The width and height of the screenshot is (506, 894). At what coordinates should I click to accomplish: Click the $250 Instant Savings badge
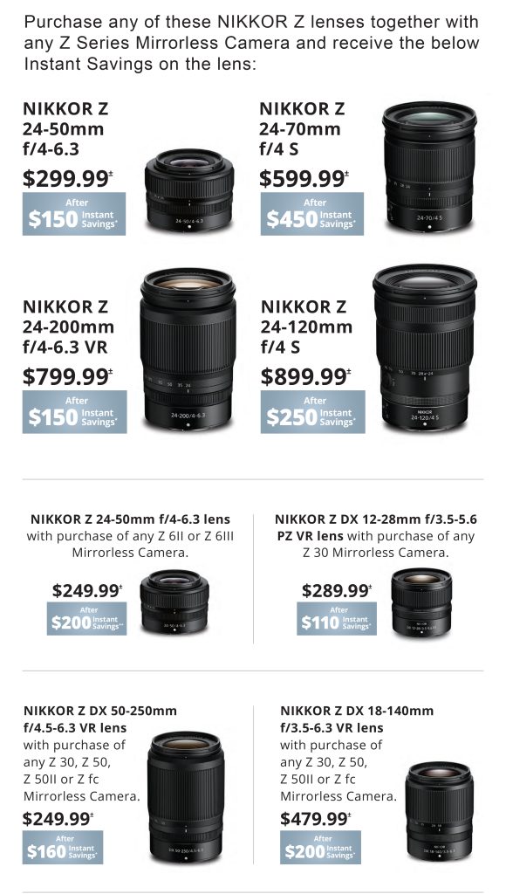pyautogui.click(x=313, y=412)
